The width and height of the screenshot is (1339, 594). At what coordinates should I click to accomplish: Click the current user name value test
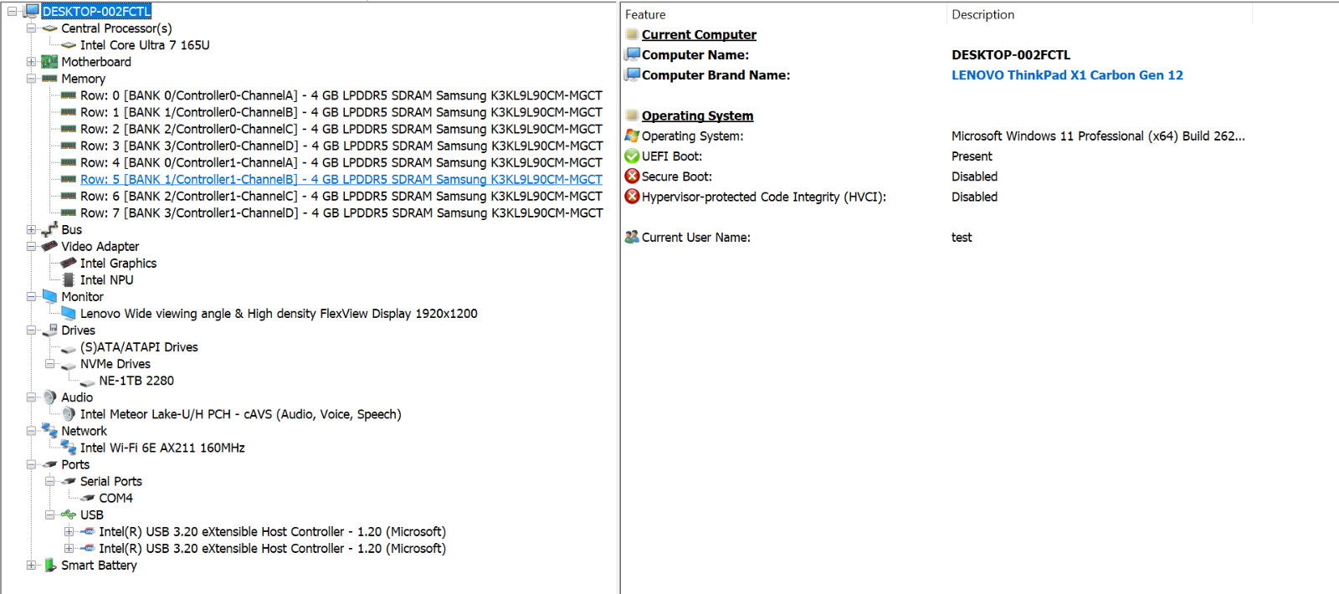coord(962,238)
